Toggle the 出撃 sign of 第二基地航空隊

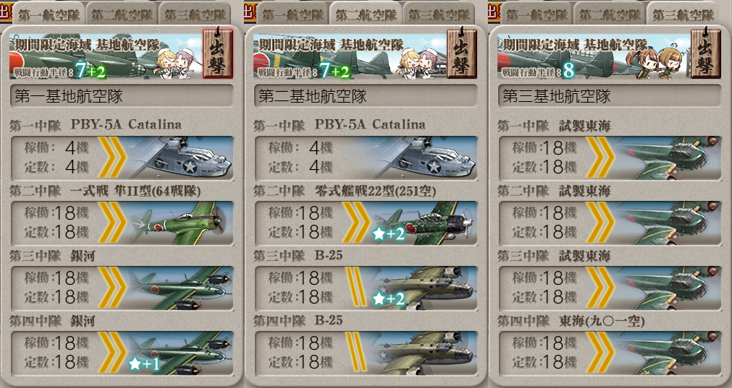tap(462, 53)
